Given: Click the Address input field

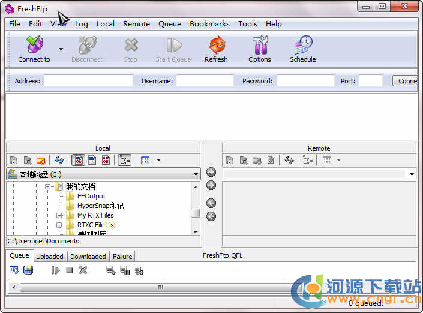Looking at the screenshot, I should 88,81.
